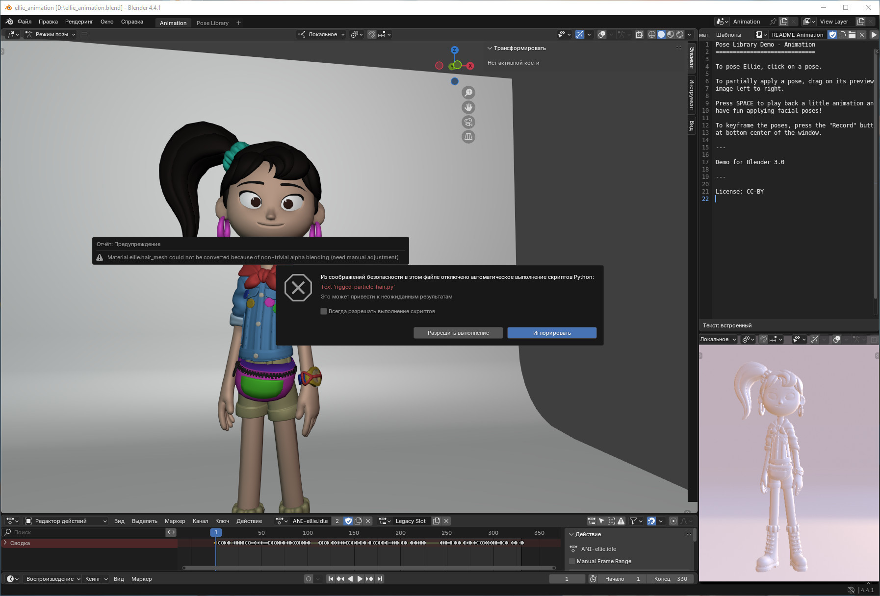880x596 pixels.
Task: Switch to the Pose Library workspace tab
Action: click(212, 23)
